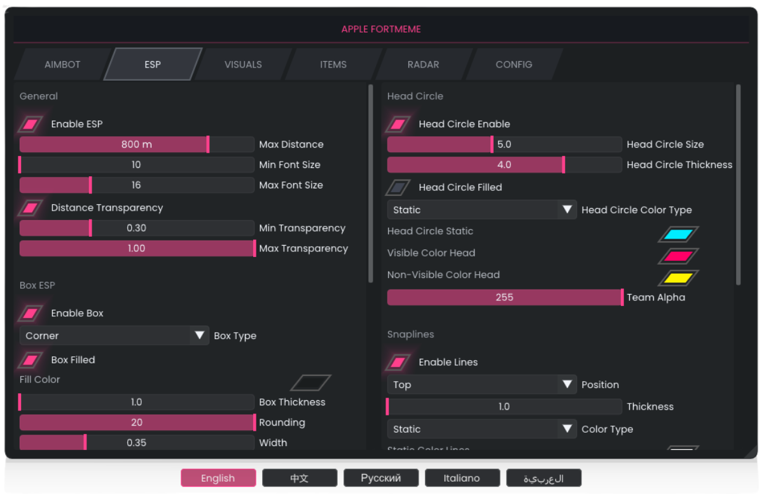Screen dimensions: 764x495
Task: Toggle Distance Transparency off
Action: [x=31, y=208]
